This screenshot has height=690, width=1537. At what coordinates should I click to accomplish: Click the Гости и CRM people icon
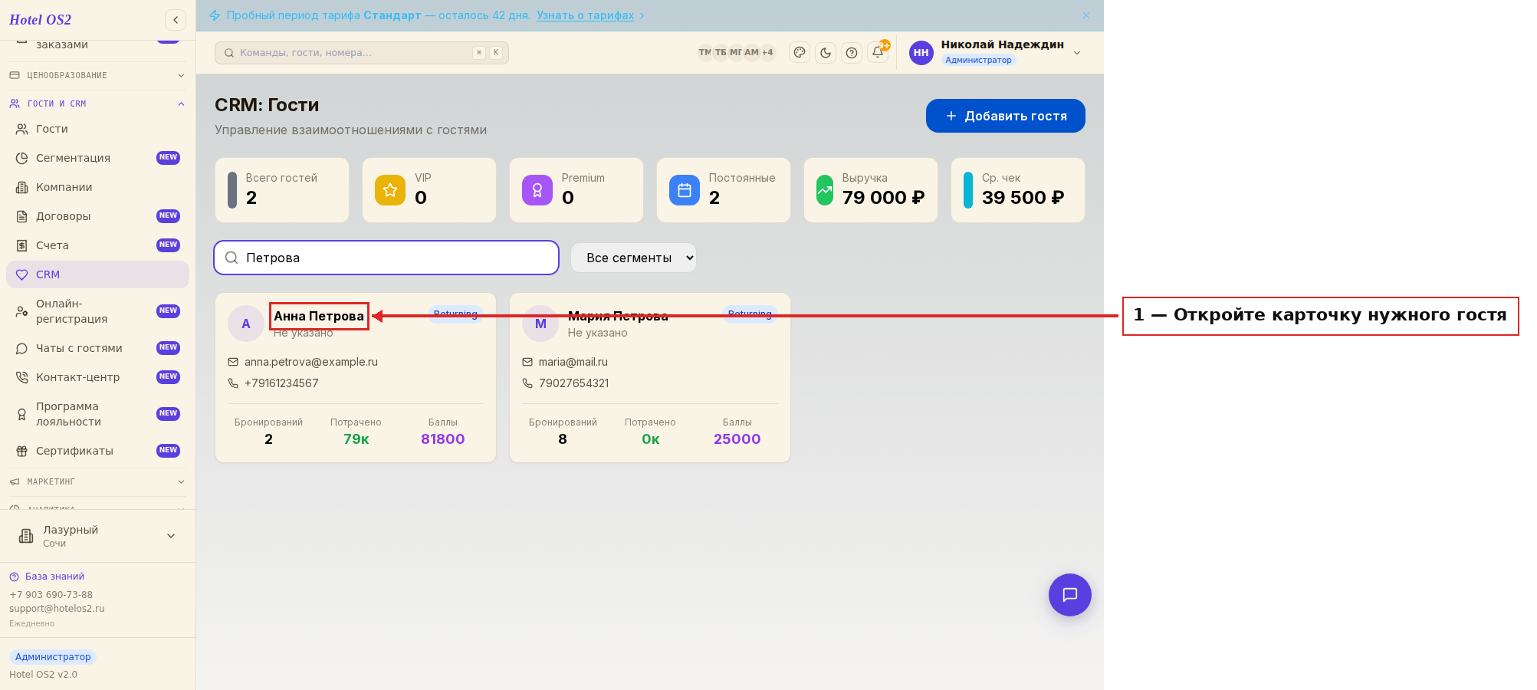15,103
